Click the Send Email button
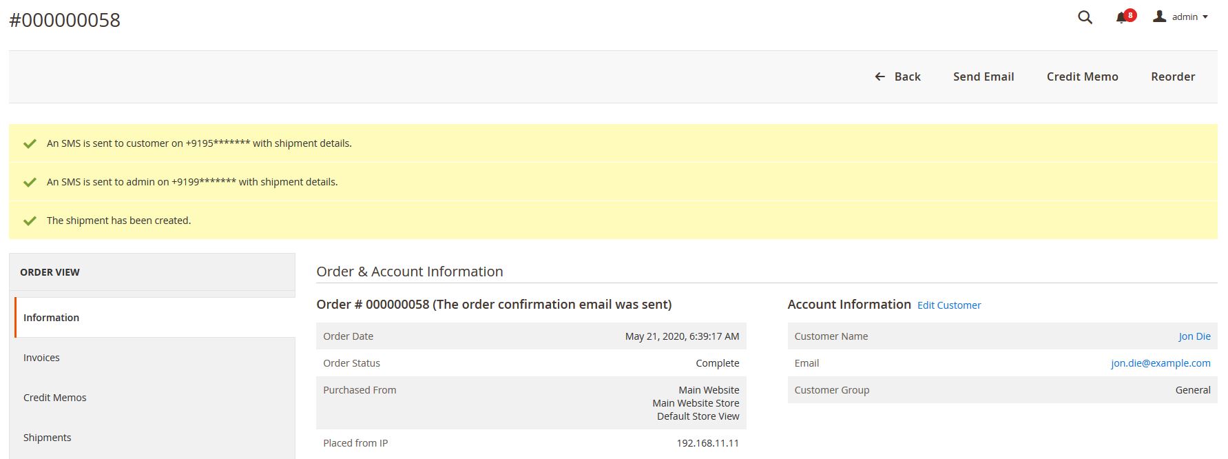Image resolution: width=1228 pixels, height=459 pixels. [983, 76]
